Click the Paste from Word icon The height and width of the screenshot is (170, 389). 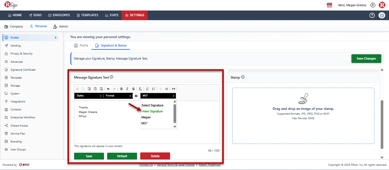[101, 89]
